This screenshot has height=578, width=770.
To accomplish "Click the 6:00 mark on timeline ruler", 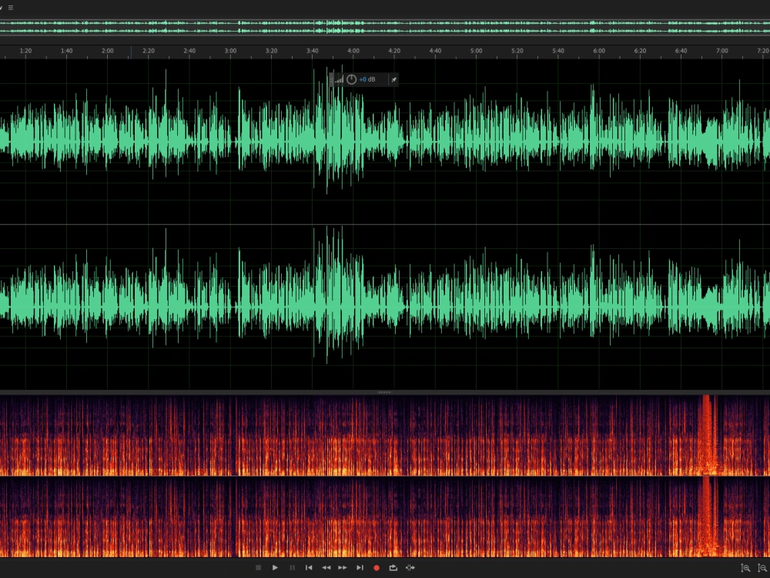I will (599, 51).
